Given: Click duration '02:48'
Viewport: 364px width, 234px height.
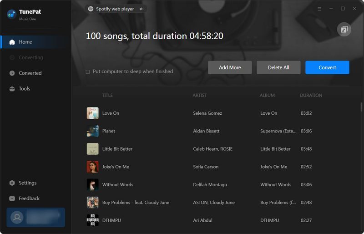Looking at the screenshot, I should 306,203.
